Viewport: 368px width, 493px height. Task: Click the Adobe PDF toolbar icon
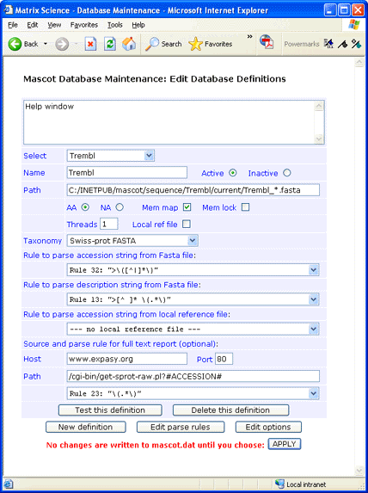[267, 42]
